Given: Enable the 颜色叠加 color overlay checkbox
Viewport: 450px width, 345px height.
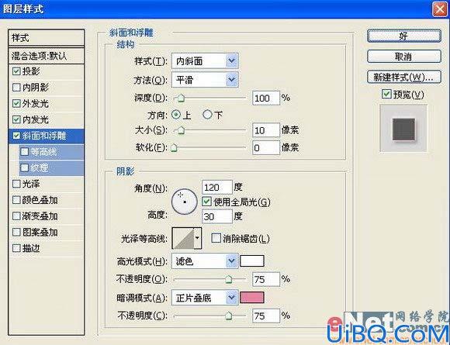Looking at the screenshot, I should click(16, 200).
